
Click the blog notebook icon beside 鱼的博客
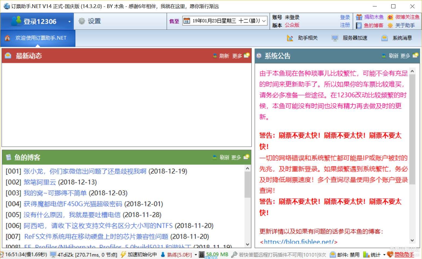point(359,26)
